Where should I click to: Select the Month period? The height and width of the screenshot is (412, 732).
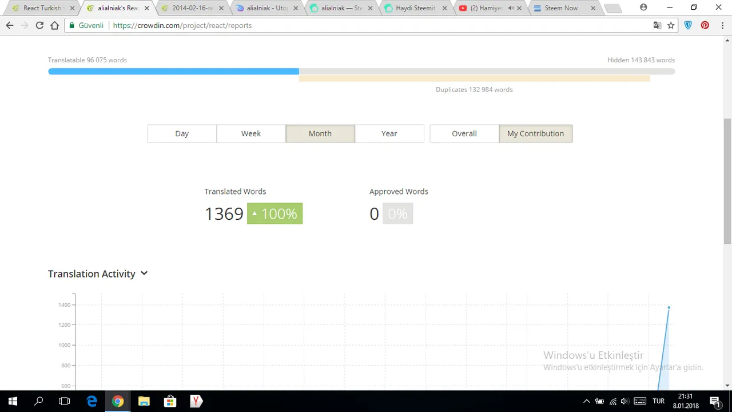coord(320,133)
